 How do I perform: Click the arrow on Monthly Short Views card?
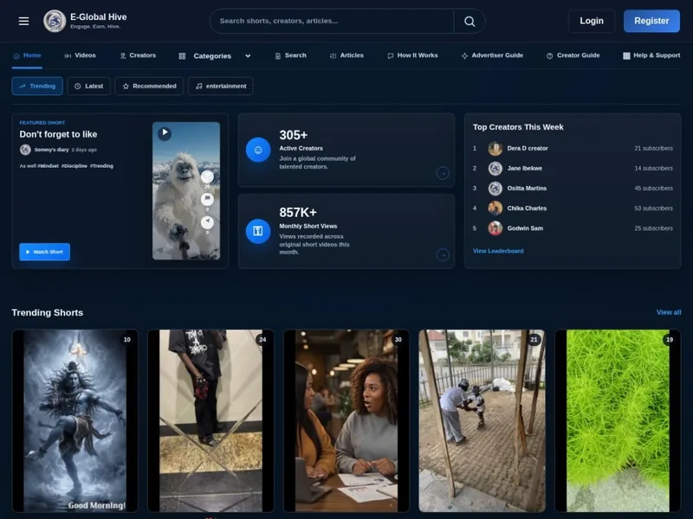point(443,254)
